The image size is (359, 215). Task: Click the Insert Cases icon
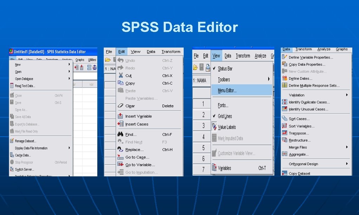click(120, 124)
